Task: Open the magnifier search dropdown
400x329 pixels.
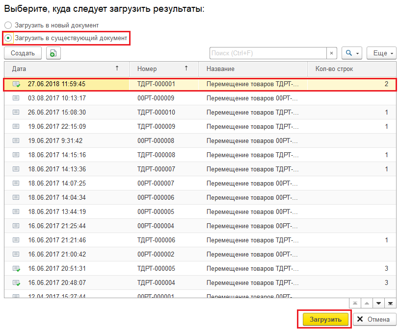Action: point(352,53)
